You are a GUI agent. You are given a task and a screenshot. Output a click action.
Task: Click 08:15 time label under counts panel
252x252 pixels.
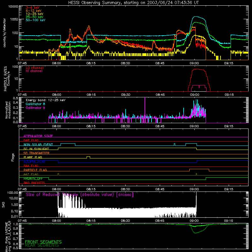tap(91, 63)
